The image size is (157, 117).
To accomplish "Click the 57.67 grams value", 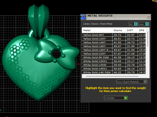I will click(117, 54).
